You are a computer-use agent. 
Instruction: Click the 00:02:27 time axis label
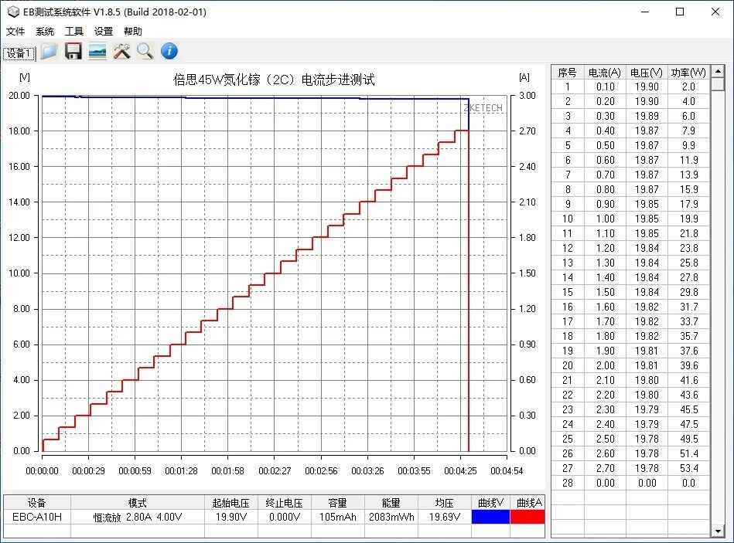[275, 471]
